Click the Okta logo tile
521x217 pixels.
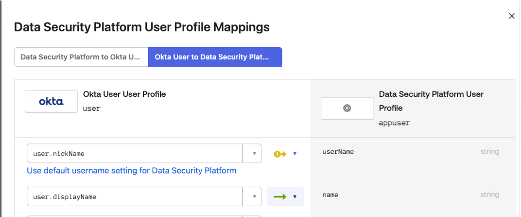[51, 102]
